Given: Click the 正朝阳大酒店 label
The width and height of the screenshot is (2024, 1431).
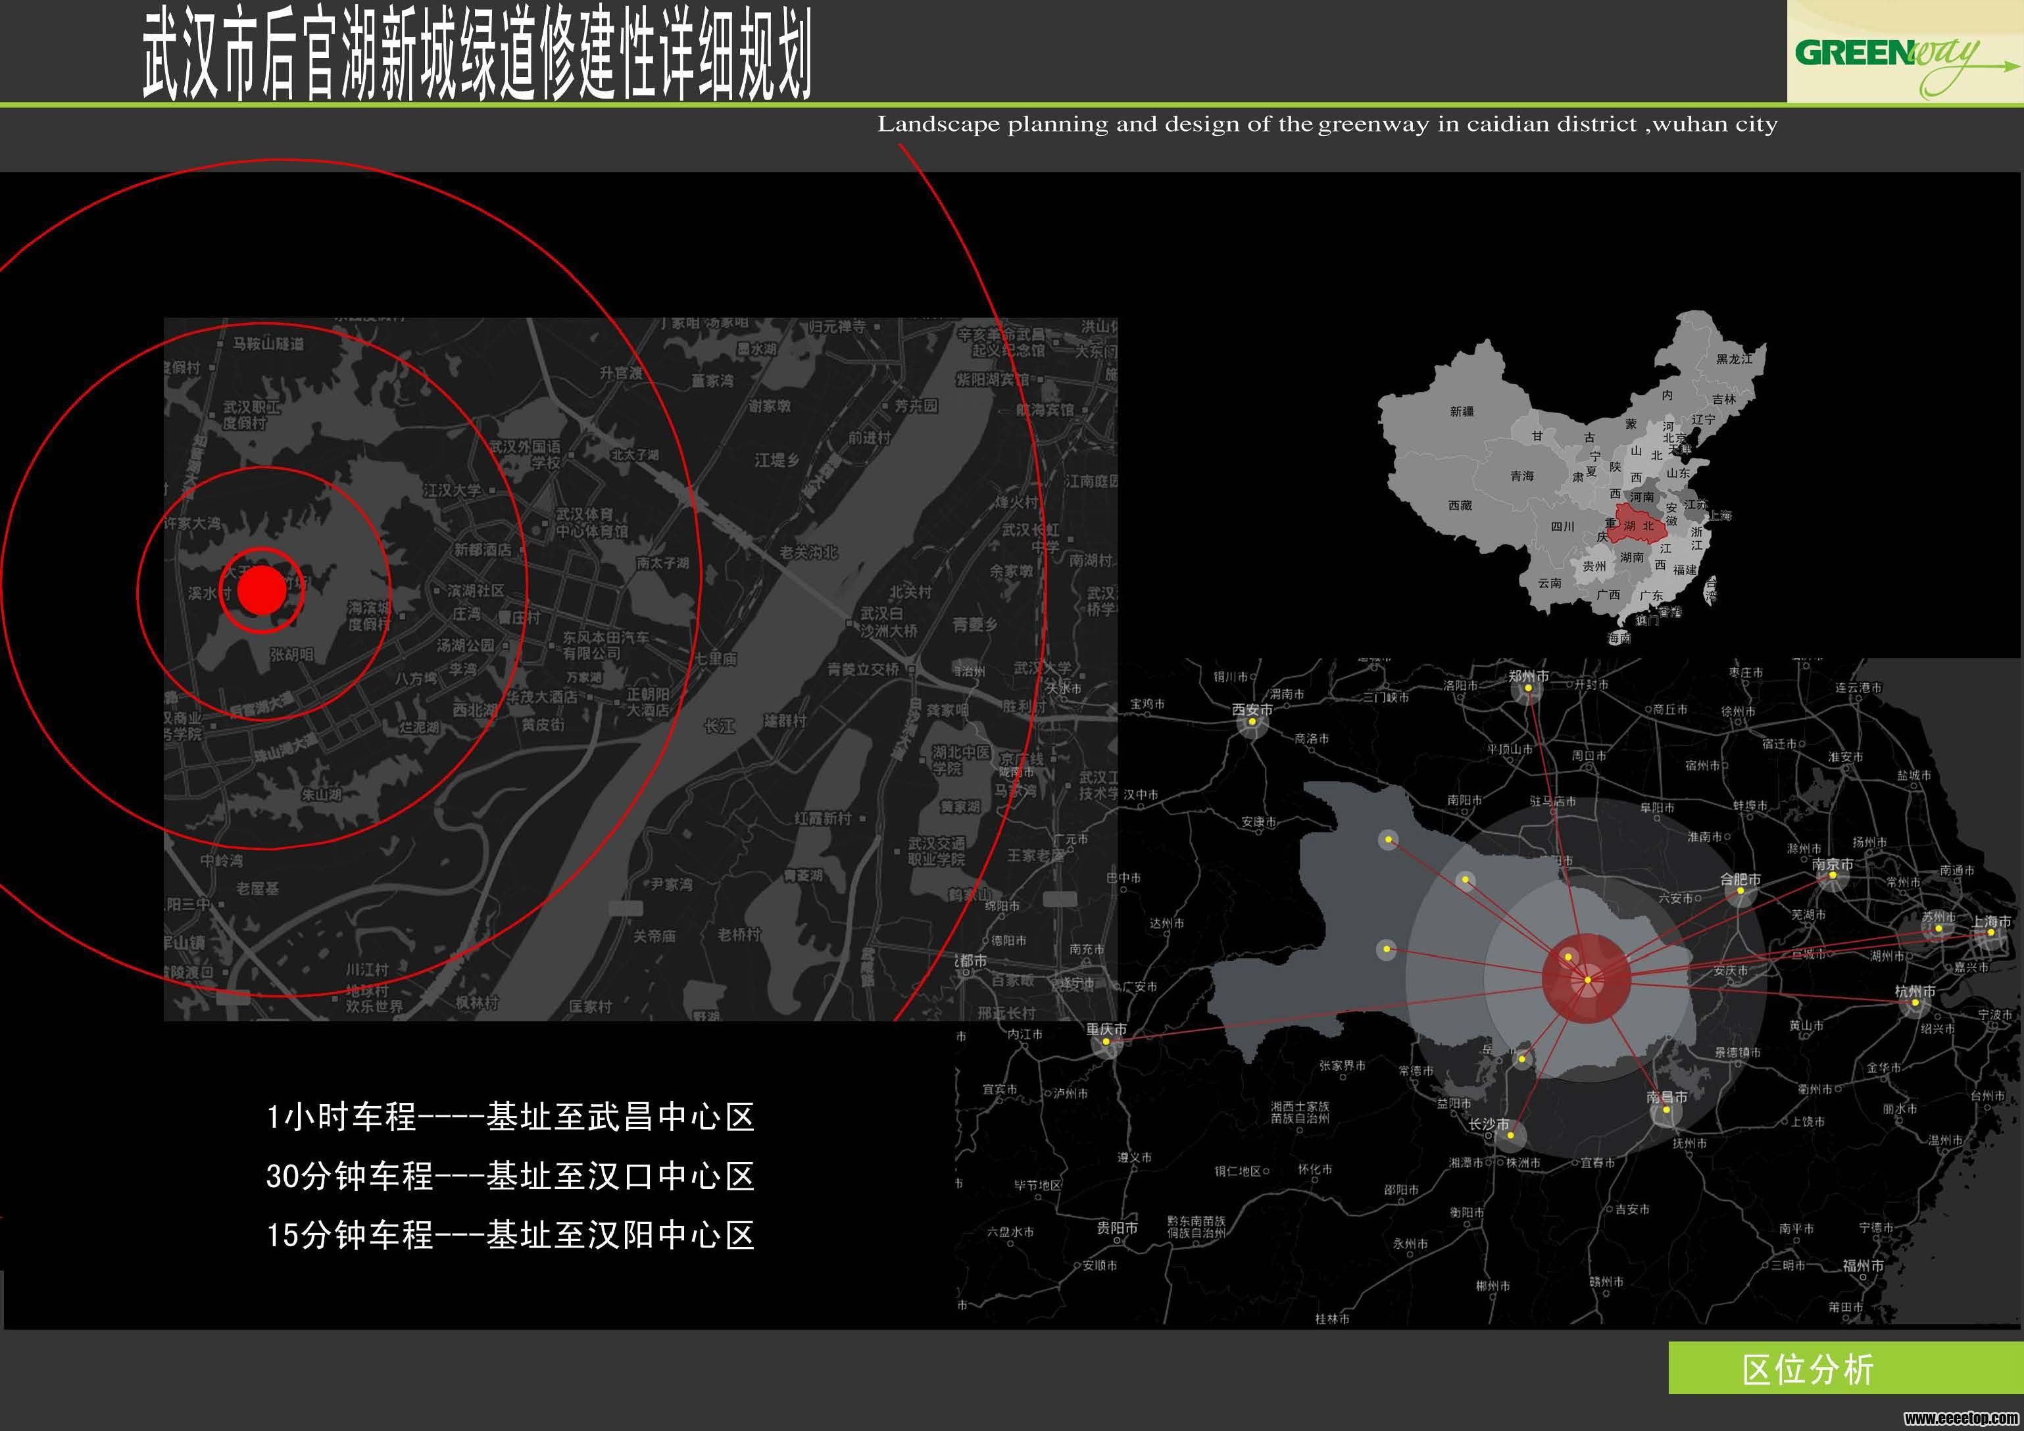Looking at the screenshot, I should tap(647, 702).
